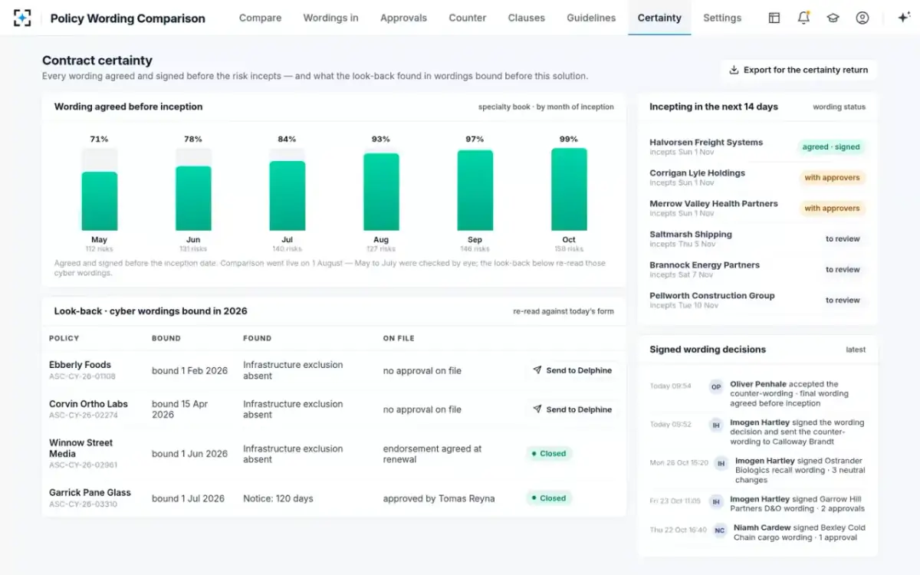
Task: Open the Wordings in tab
Action: (x=330, y=18)
